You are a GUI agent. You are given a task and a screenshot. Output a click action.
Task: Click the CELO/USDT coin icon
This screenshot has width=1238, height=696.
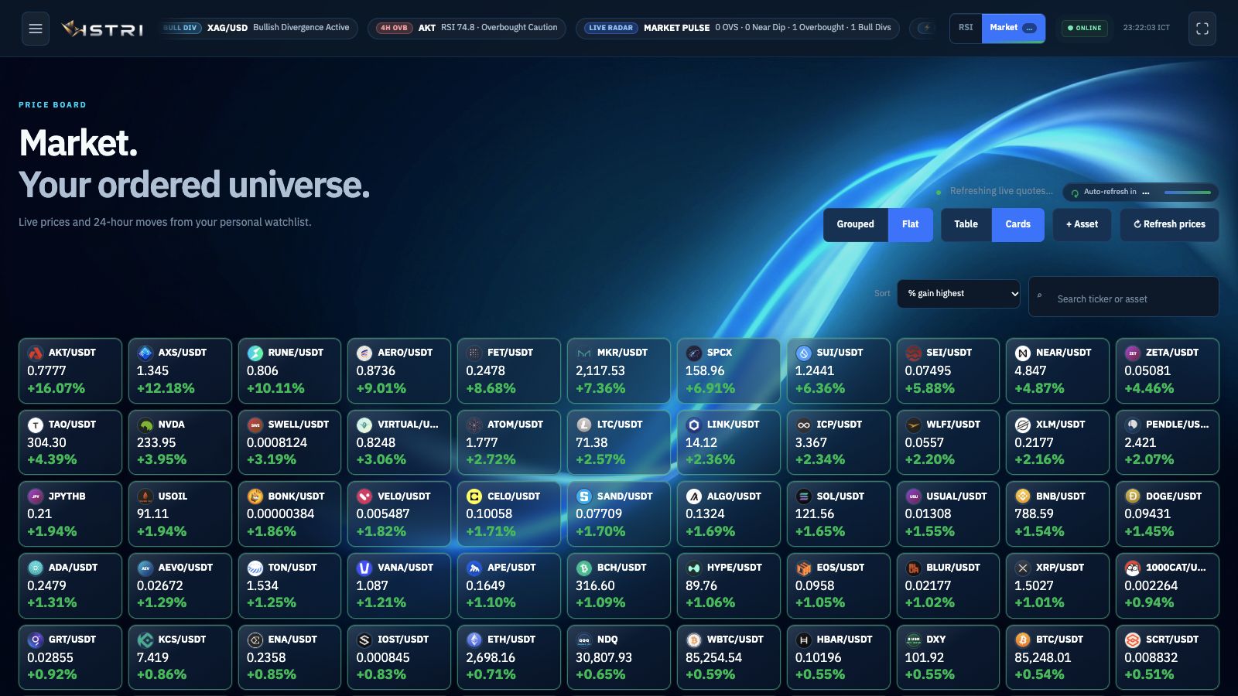[474, 496]
